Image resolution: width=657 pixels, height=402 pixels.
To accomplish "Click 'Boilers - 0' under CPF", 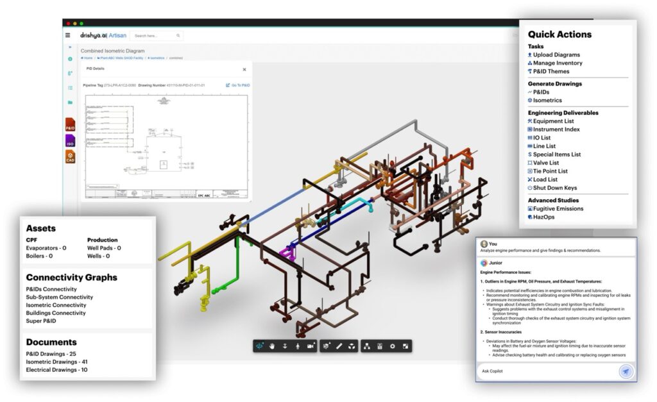I will coord(39,256).
